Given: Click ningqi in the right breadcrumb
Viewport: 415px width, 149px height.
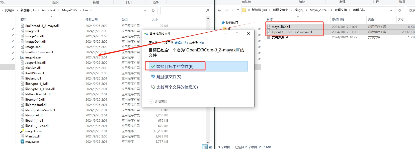Looking at the screenshot, I should 299,10.
